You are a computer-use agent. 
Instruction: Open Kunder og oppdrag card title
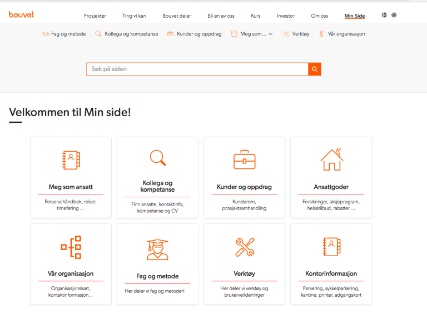[x=244, y=187]
